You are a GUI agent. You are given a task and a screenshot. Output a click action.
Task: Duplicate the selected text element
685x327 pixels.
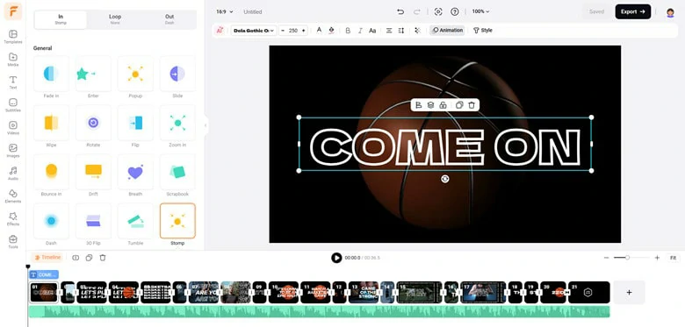click(x=459, y=105)
